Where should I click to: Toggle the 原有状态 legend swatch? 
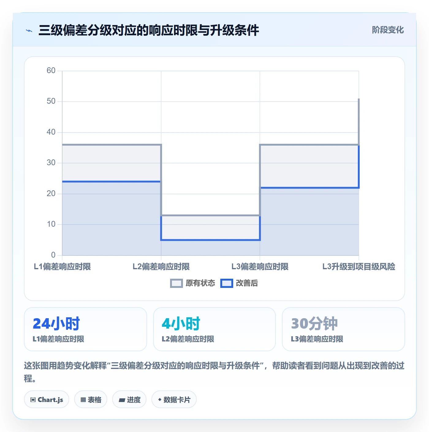(176, 283)
